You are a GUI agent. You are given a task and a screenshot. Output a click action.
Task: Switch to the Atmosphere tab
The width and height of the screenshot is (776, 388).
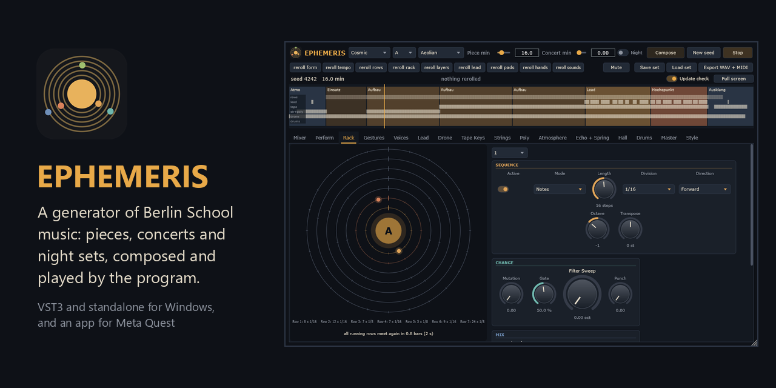click(x=553, y=138)
